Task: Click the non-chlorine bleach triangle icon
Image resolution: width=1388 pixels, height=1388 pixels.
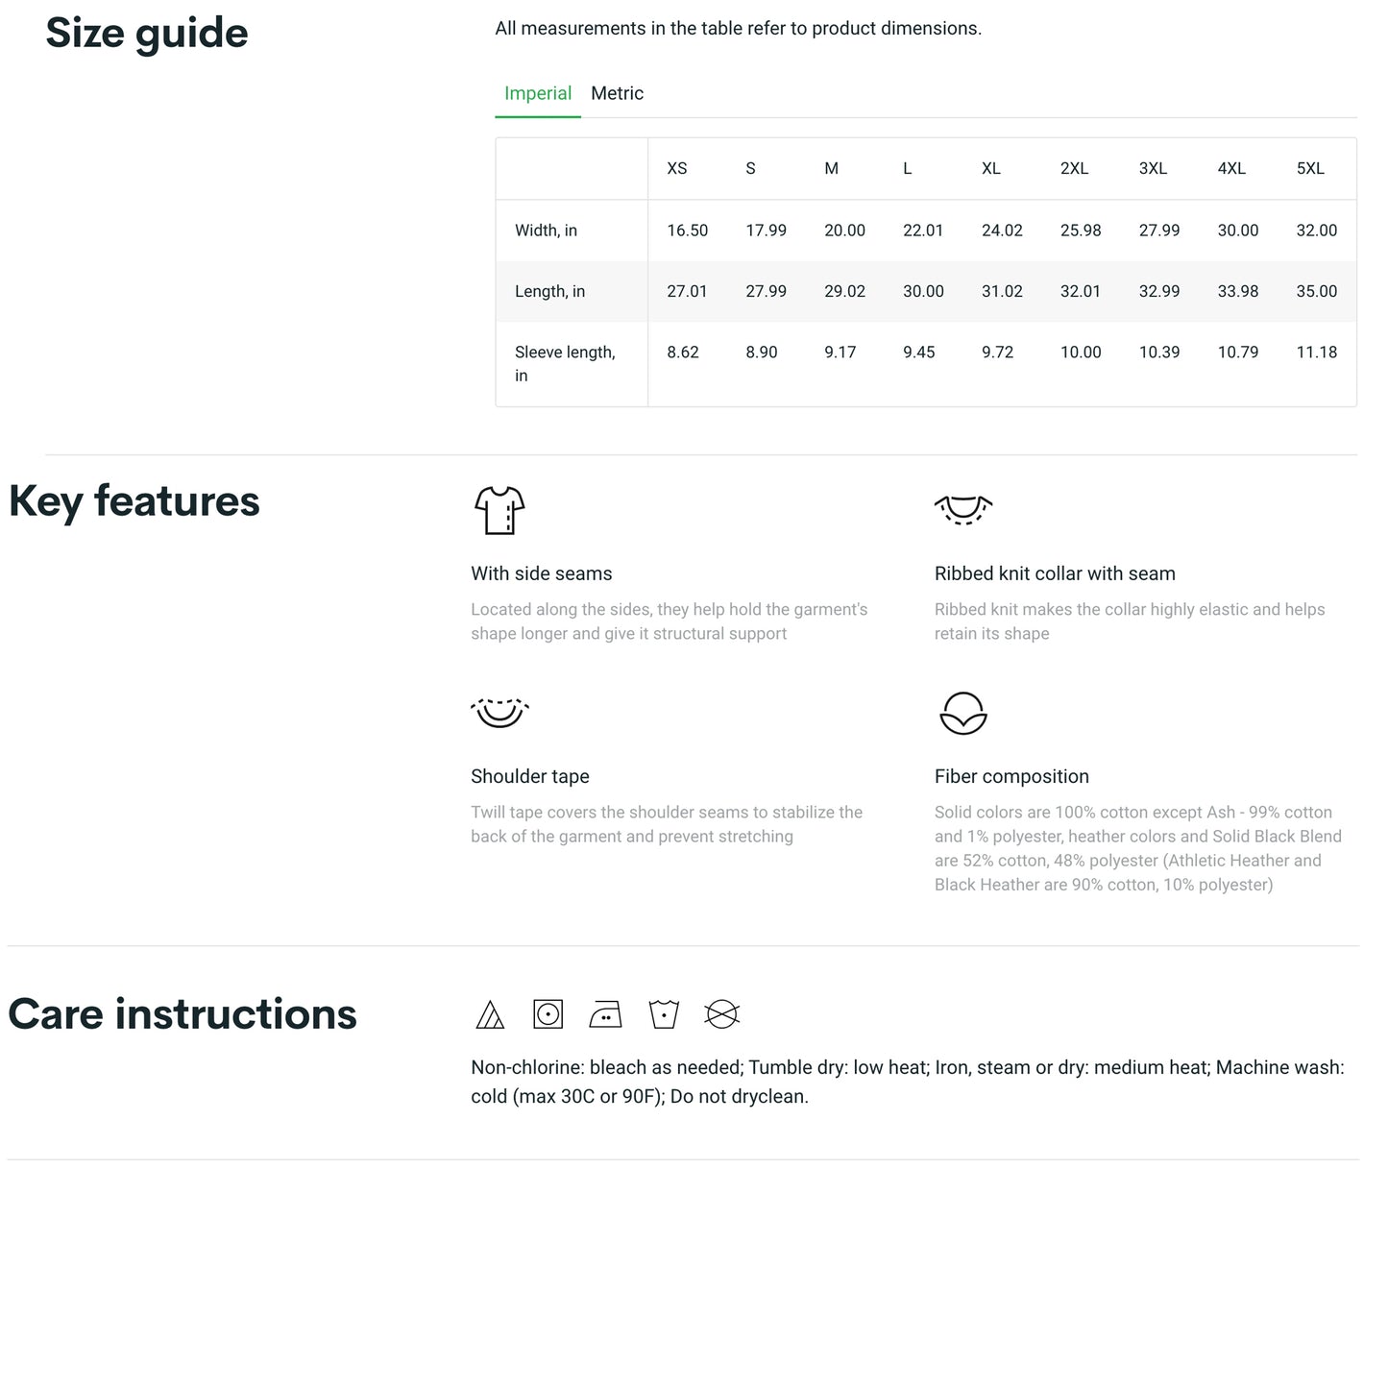Action: coord(490,1014)
